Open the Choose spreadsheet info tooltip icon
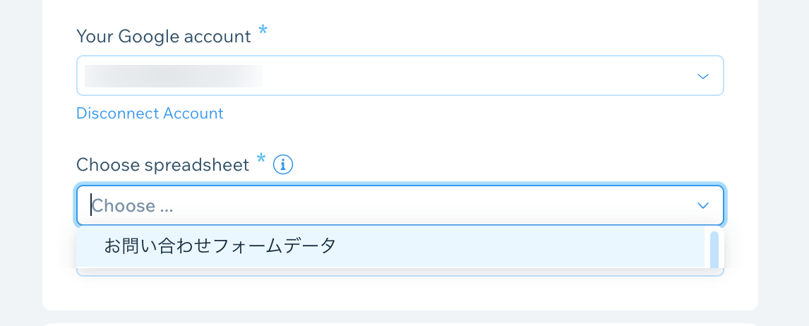 point(283,165)
